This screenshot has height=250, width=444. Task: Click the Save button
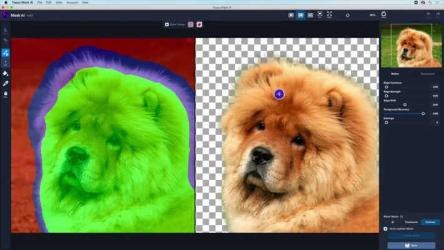(x=411, y=246)
